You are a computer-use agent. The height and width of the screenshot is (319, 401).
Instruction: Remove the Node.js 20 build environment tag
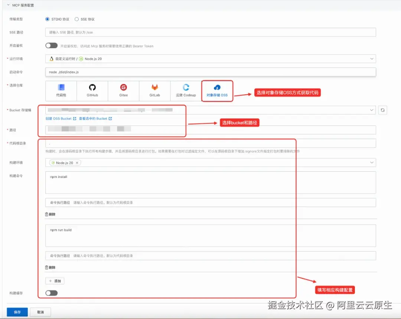pos(77,163)
